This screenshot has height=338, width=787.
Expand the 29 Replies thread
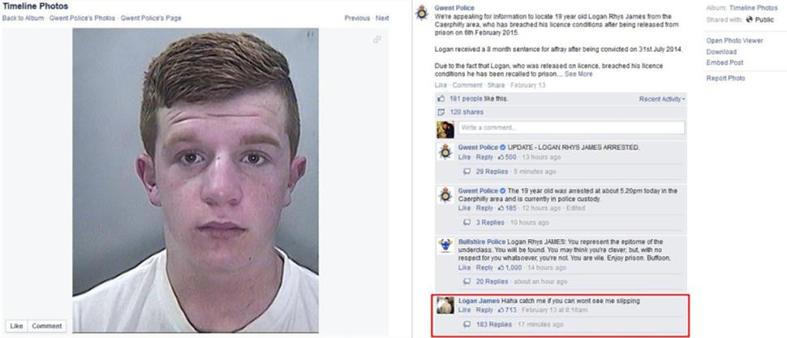pyautogui.click(x=492, y=172)
